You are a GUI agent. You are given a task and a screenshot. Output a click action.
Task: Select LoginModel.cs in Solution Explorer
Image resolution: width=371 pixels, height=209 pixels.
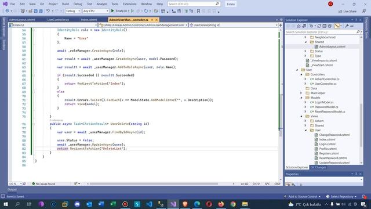pyautogui.click(x=324, y=102)
